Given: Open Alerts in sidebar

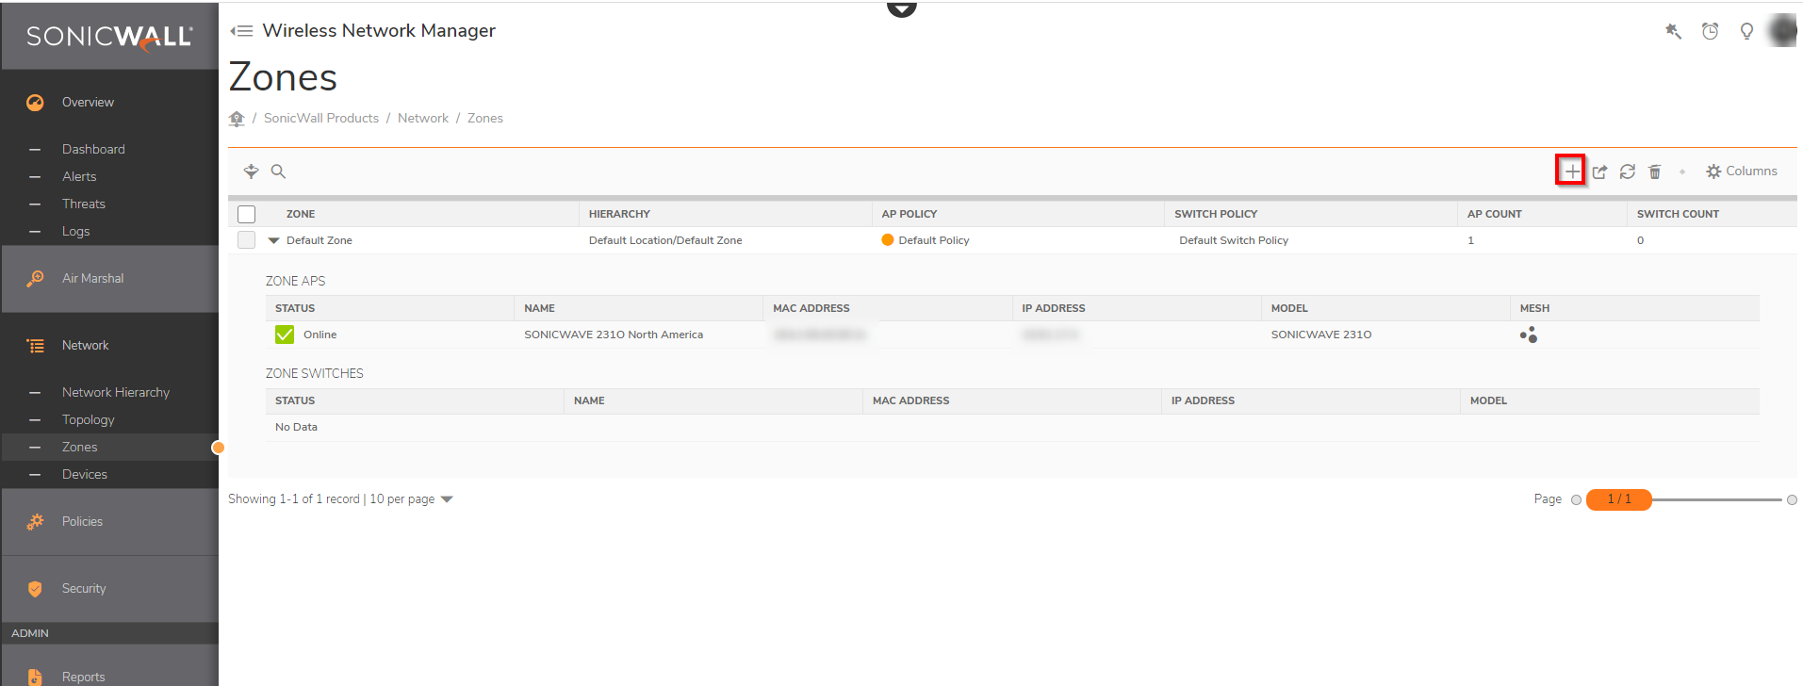Looking at the screenshot, I should (x=79, y=176).
